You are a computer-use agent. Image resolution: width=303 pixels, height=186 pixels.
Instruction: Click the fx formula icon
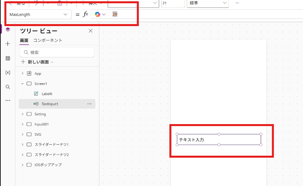pyautogui.click(x=86, y=14)
